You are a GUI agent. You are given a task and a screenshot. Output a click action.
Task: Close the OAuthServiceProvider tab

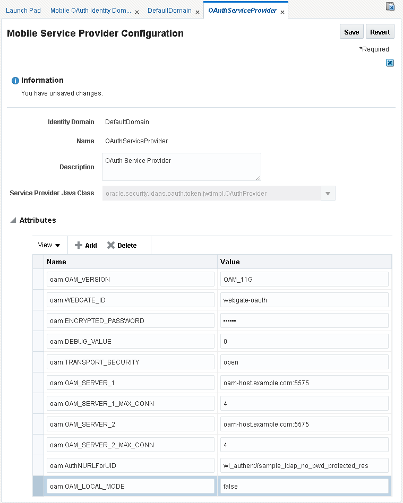pos(282,12)
